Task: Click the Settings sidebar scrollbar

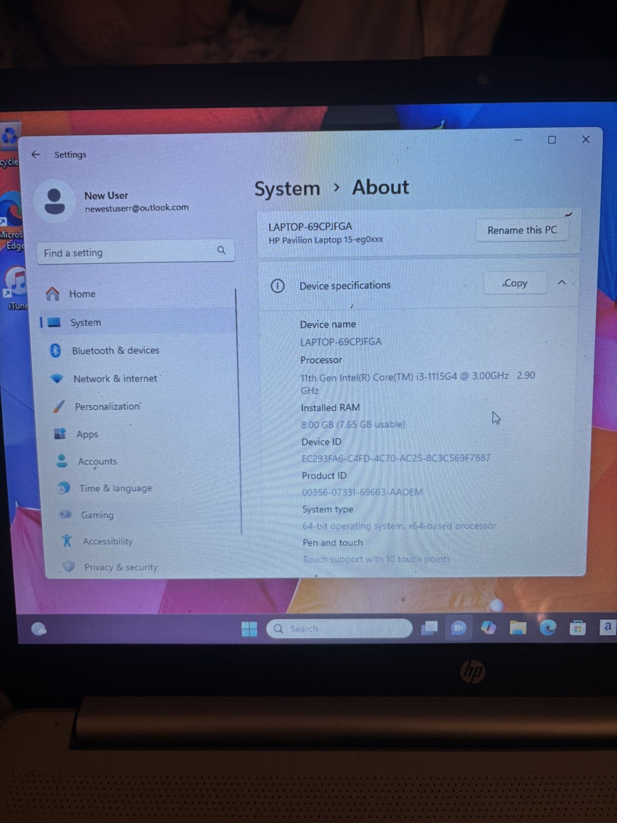Action: click(x=238, y=411)
